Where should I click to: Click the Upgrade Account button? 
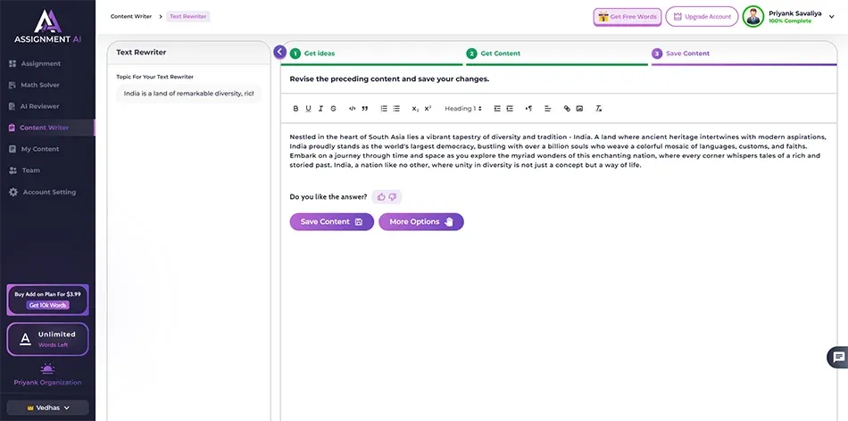702,17
